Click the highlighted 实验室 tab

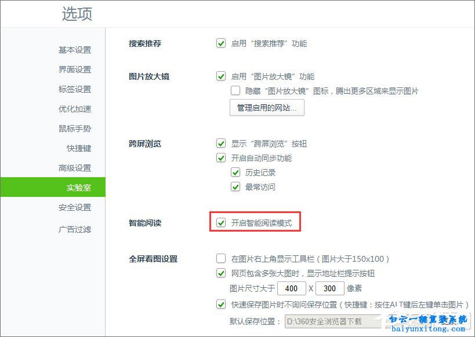[78, 188]
